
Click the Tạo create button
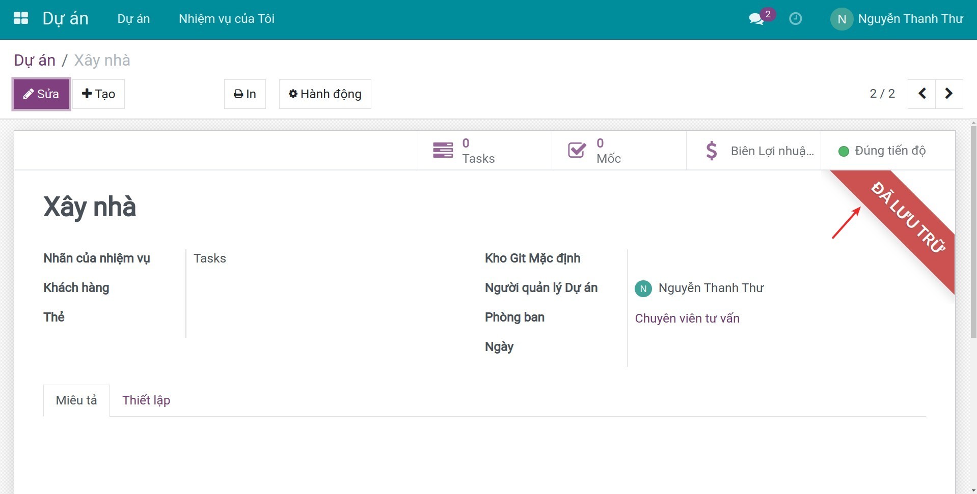(99, 94)
